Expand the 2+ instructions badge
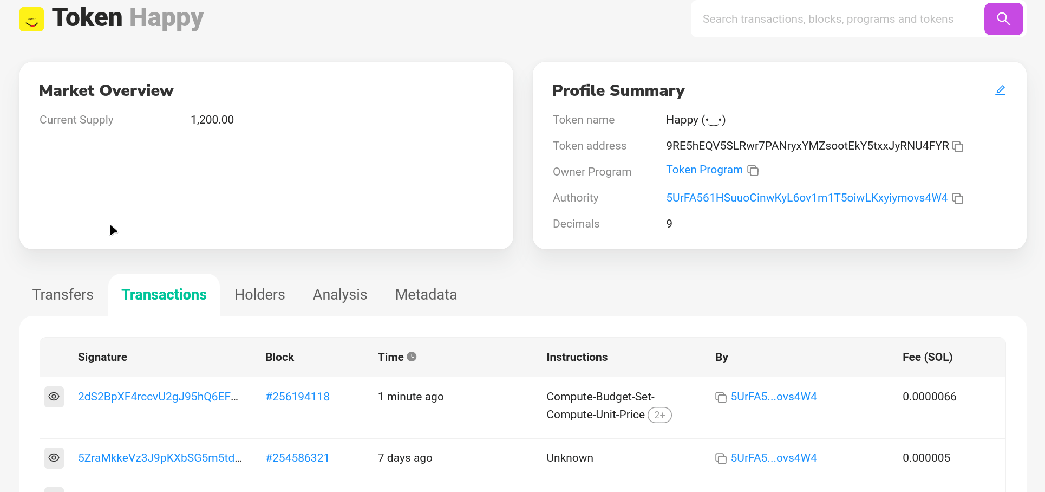Viewport: 1045px width, 492px height. pyautogui.click(x=659, y=415)
